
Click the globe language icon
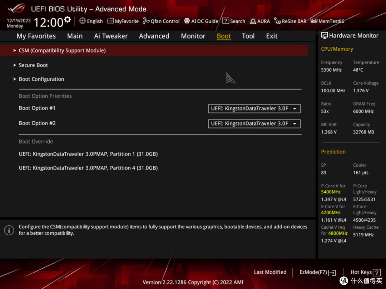[83, 21]
